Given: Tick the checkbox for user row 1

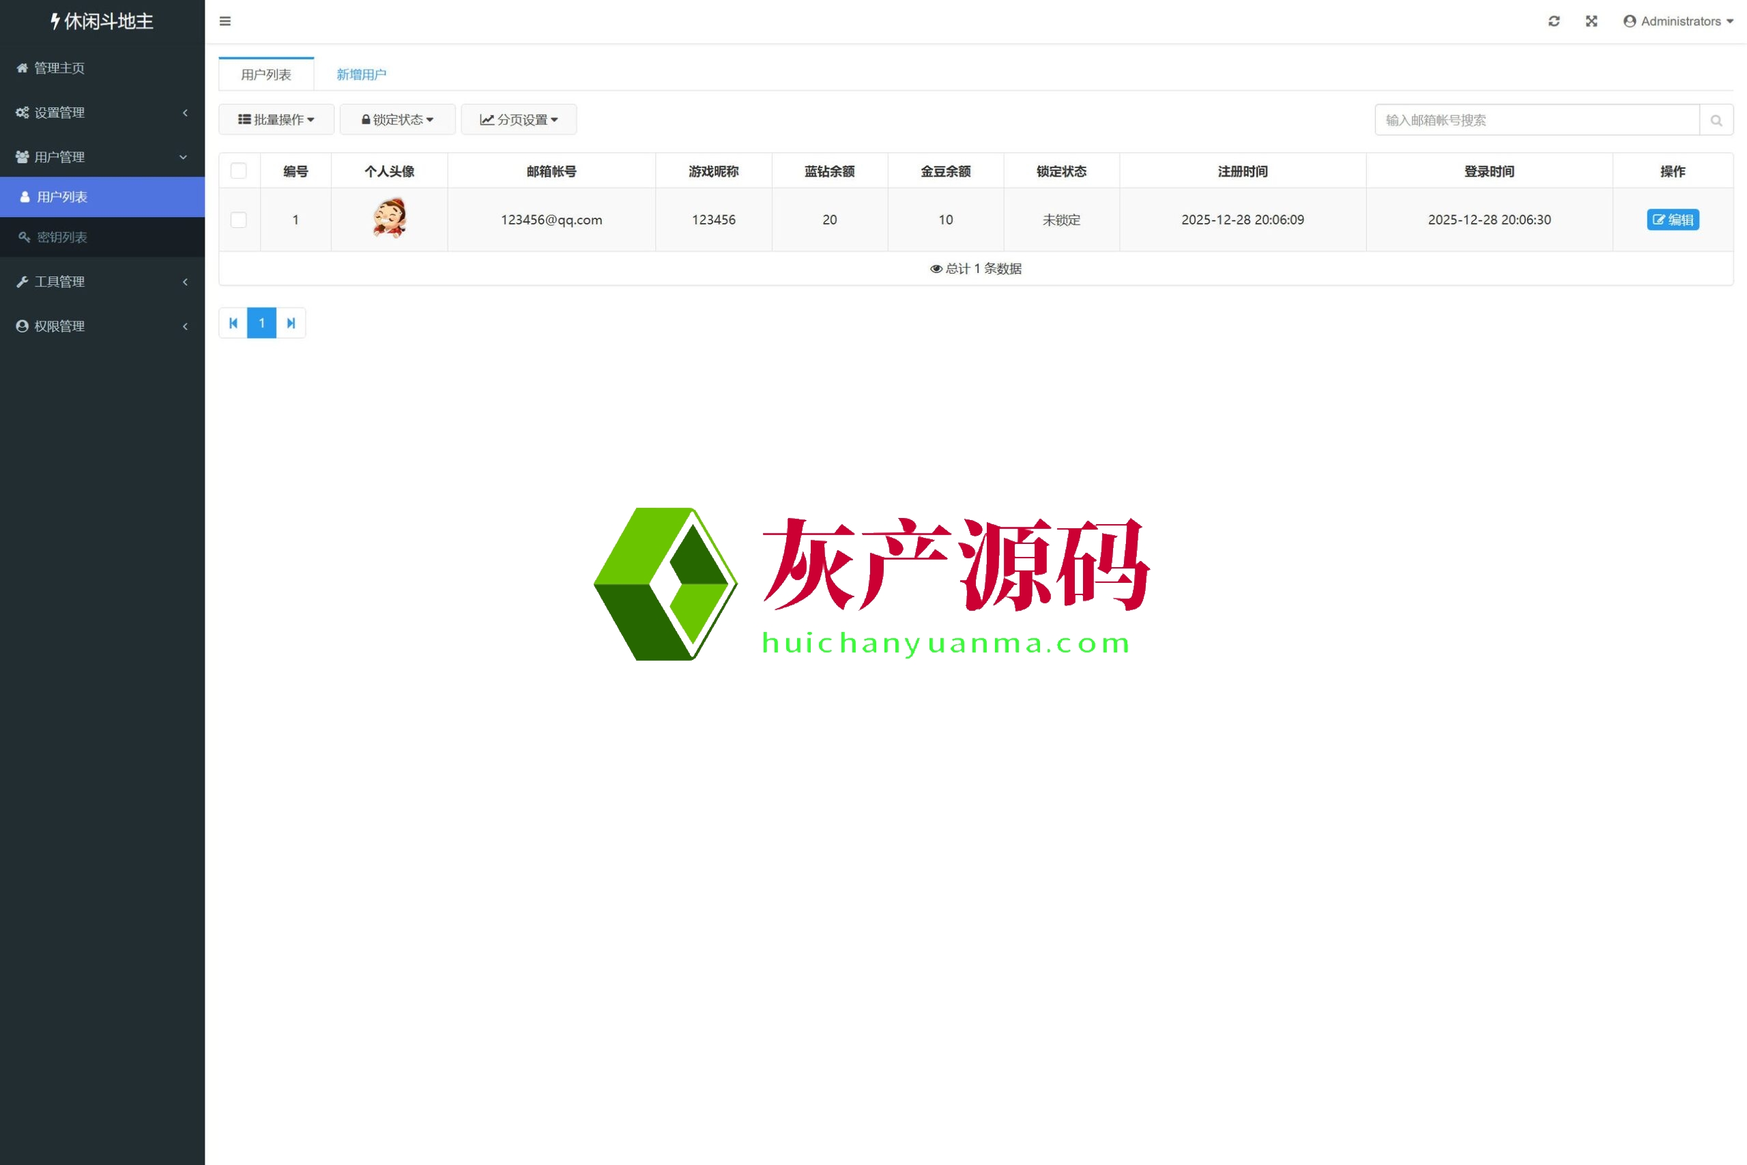Looking at the screenshot, I should (238, 220).
